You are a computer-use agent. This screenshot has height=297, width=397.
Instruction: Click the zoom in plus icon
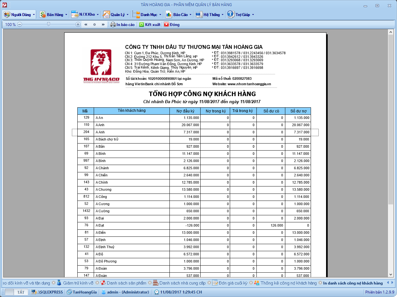[x=78, y=24]
